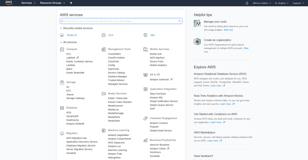Open the Services dropdown menu
This screenshot has height=160, width=308.
coord(28,3)
